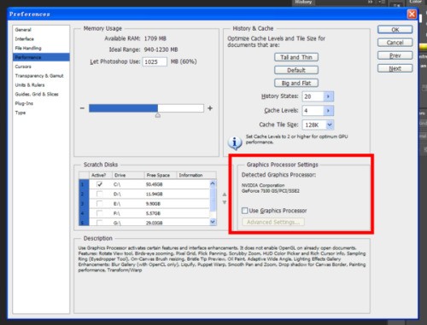Select Interface in the category list
The image size is (427, 325).
pyautogui.click(x=24, y=39)
